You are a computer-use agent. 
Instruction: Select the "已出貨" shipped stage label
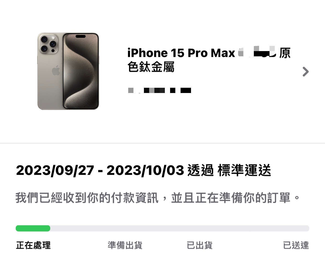pos(199,245)
